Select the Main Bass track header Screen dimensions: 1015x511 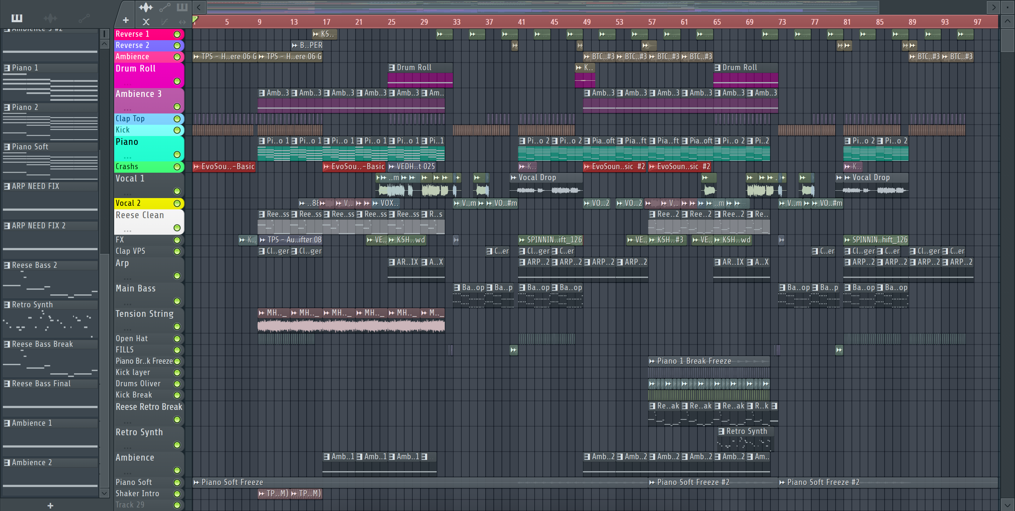click(149, 295)
